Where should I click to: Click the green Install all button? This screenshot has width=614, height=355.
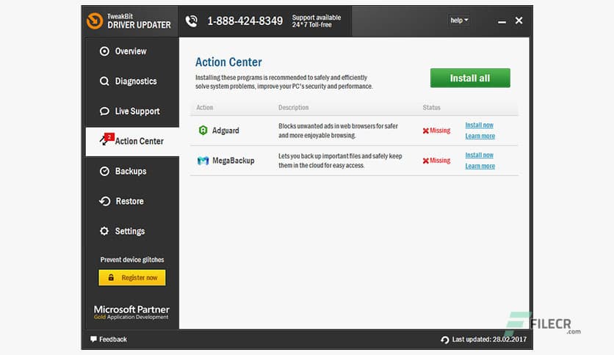tap(470, 78)
